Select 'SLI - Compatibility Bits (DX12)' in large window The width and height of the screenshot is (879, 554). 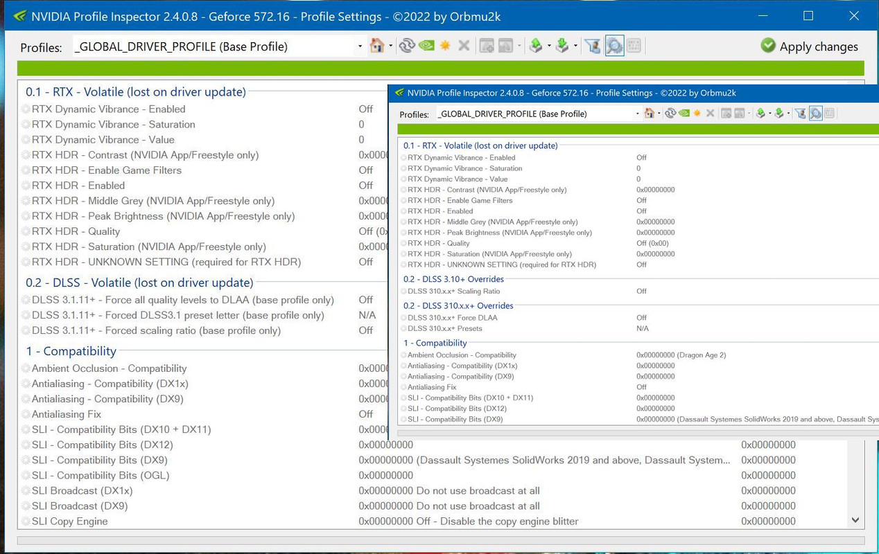pos(102,445)
